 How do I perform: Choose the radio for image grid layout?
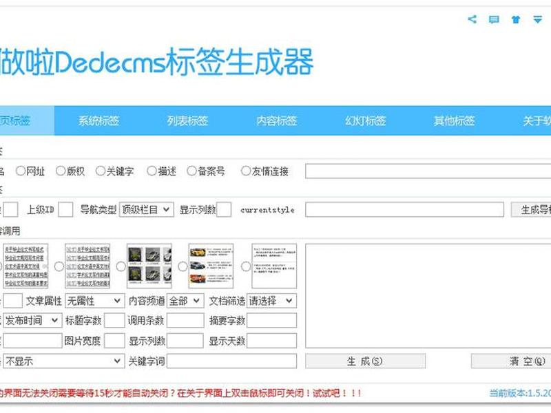pyautogui.click(x=121, y=266)
